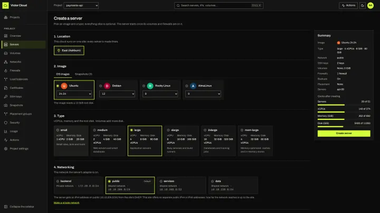Click the search servers input field
The width and height of the screenshot is (380, 213).
[x=218, y=5]
